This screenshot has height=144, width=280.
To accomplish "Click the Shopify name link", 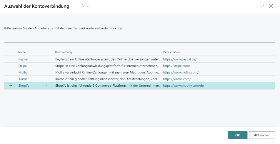I will 24,86.
